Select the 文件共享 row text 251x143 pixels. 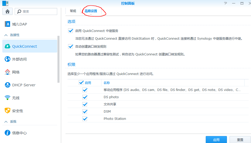[110, 104]
